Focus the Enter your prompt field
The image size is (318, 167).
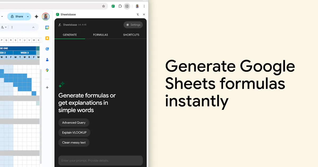pos(100,161)
